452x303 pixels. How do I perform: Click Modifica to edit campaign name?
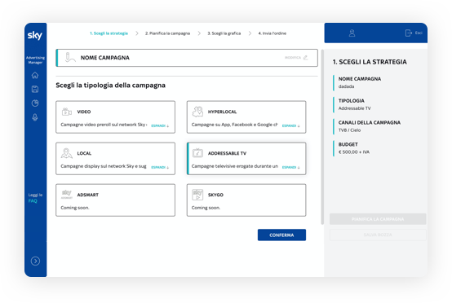293,58
